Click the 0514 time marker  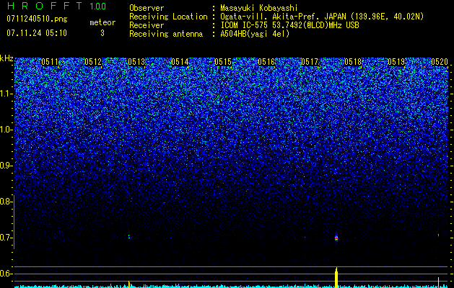[x=180, y=62]
